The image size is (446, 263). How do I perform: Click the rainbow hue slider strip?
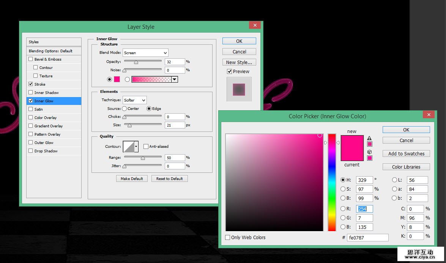[332, 182]
